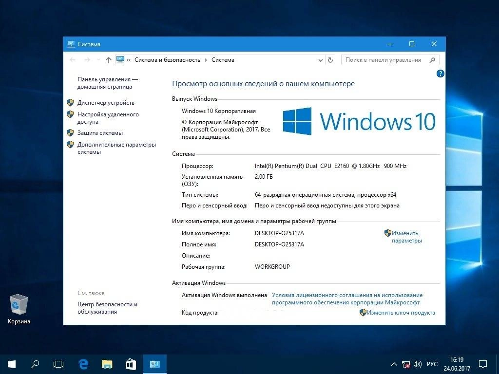Show hidden tray icons chevron
Viewport: 499px width, 374px height.
coord(394,364)
